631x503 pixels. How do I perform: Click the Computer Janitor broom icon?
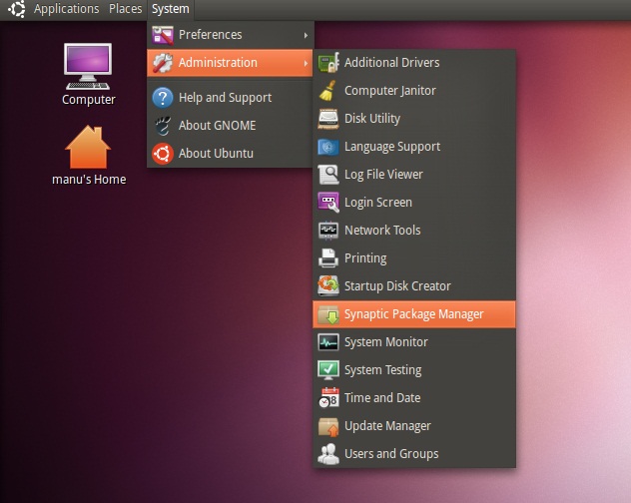click(x=328, y=91)
